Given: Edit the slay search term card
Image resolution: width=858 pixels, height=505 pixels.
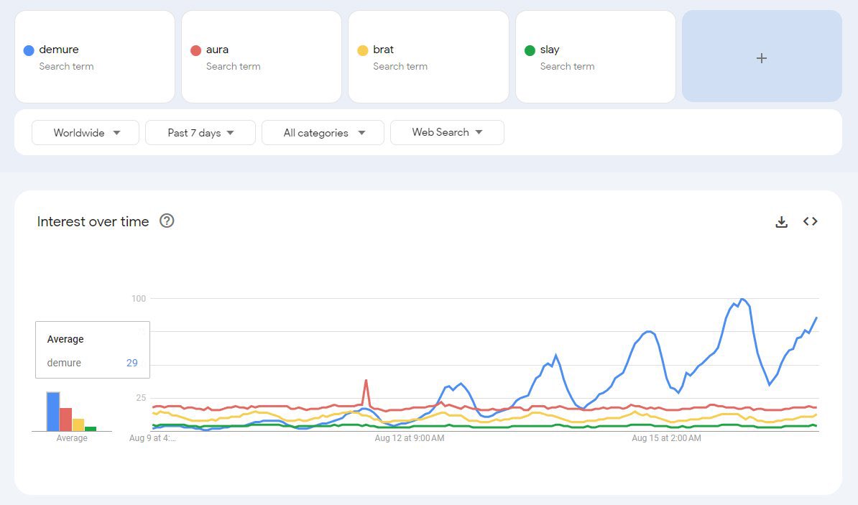Looking at the screenshot, I should pos(595,56).
